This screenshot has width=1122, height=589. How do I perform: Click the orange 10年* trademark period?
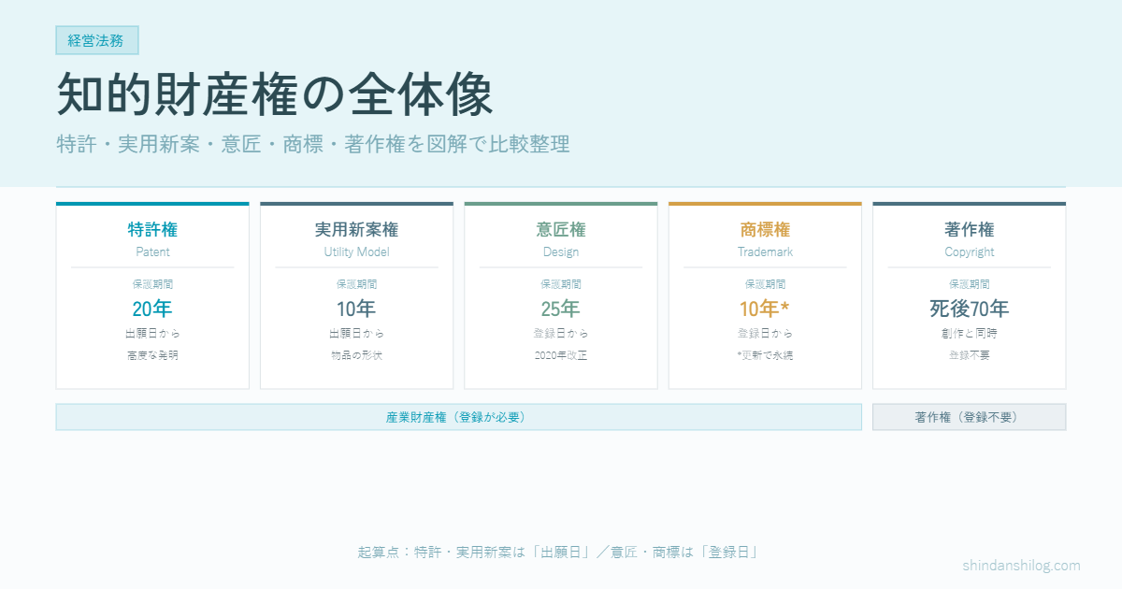(x=765, y=309)
